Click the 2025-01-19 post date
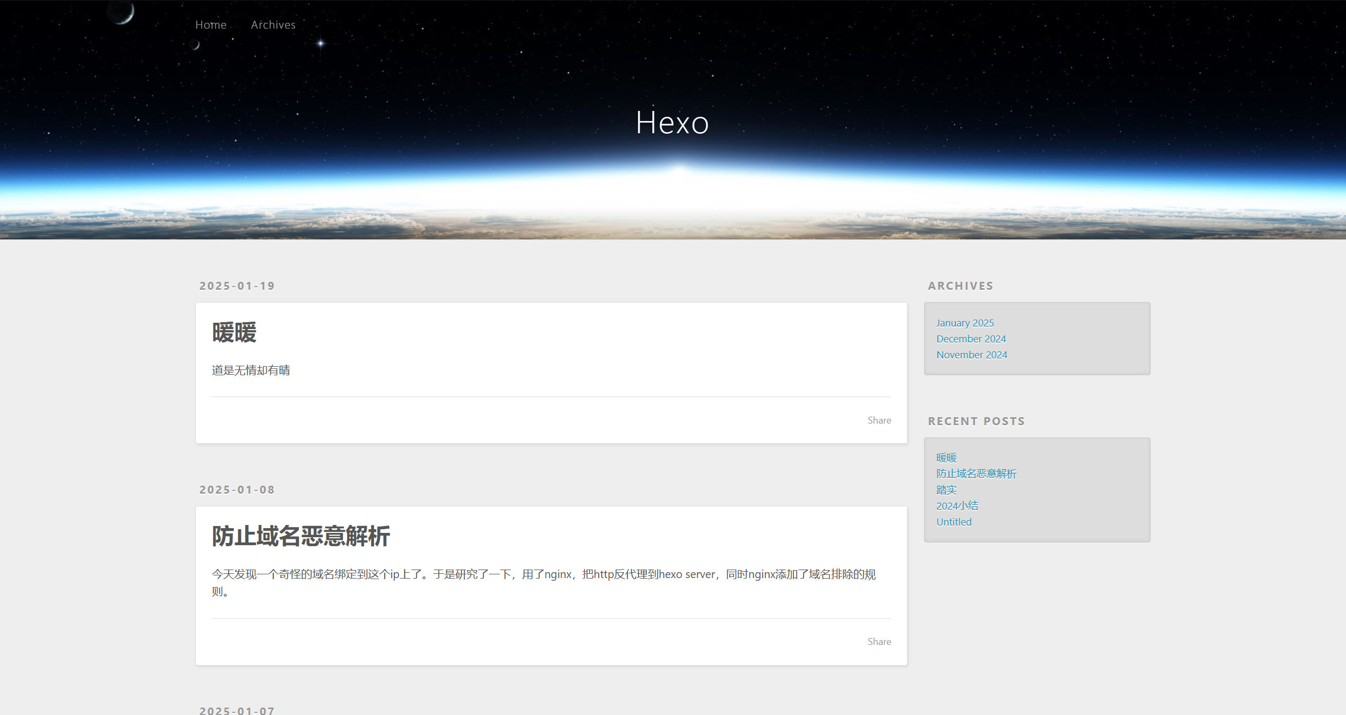The image size is (1346, 715). click(x=237, y=286)
